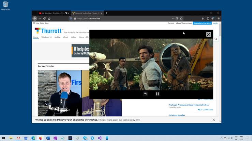Open the IT help desk ad banner
The image size is (252, 141).
(x=80, y=51)
